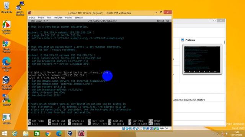Image resolution: width=245 pixels, height=137 pixels.
Task: Launch Internet Explorer from the taskbar
Action: pos(15,134)
